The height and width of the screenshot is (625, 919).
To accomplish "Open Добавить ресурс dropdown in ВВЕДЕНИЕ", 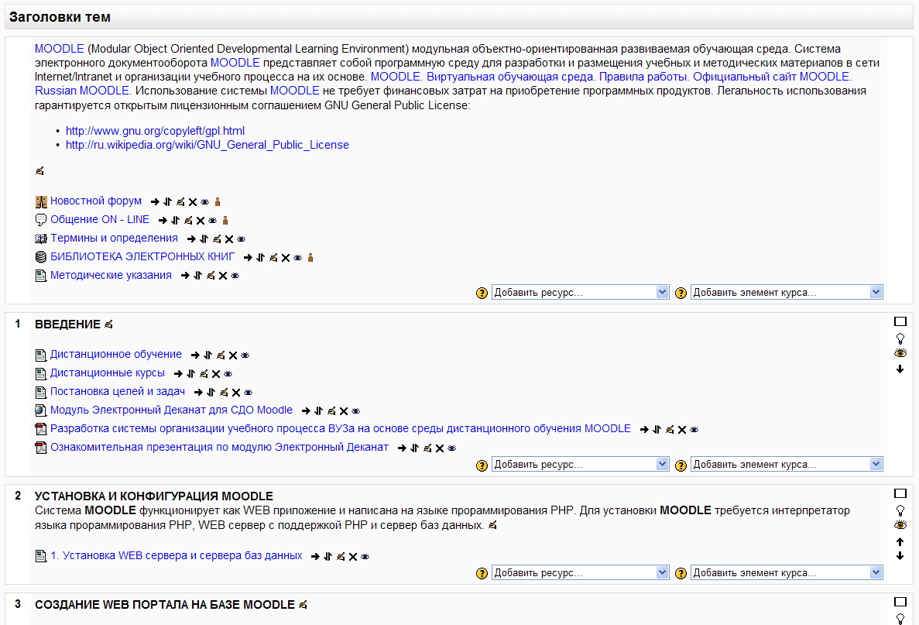I will [580, 465].
